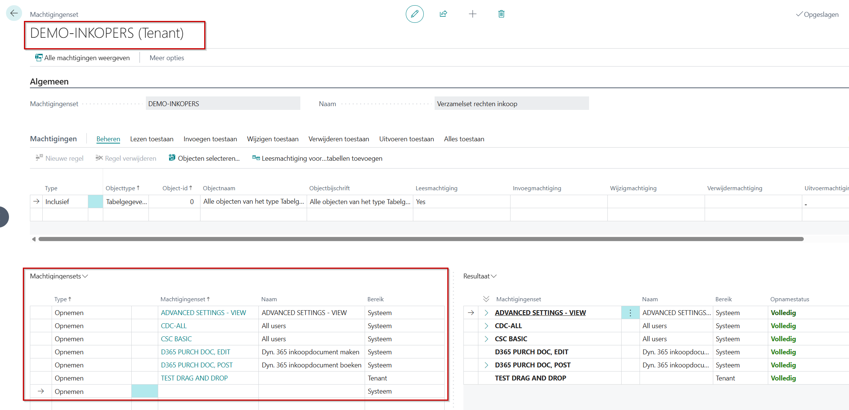Screen dimensions: 849x410
Task: Expand CDC-ALL result row
Action: (486, 326)
